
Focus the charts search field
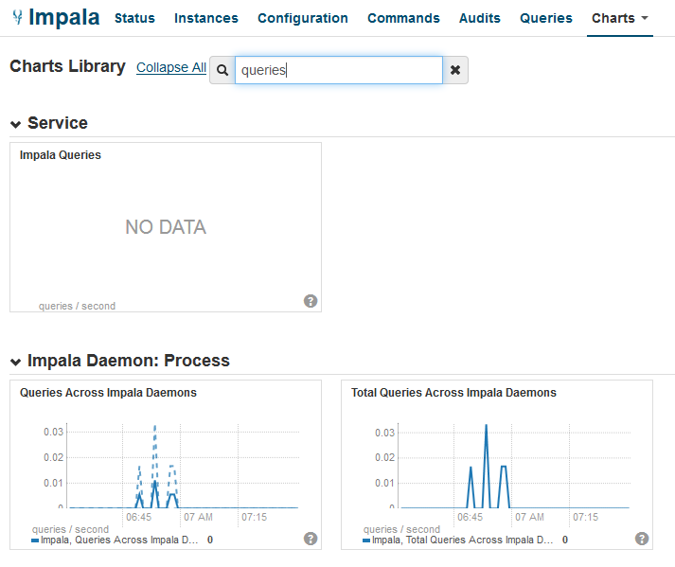coord(339,70)
